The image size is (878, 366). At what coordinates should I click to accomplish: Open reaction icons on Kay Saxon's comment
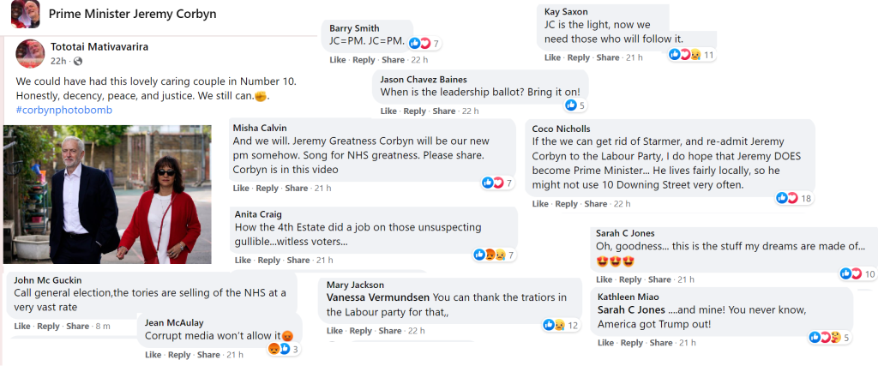685,54
